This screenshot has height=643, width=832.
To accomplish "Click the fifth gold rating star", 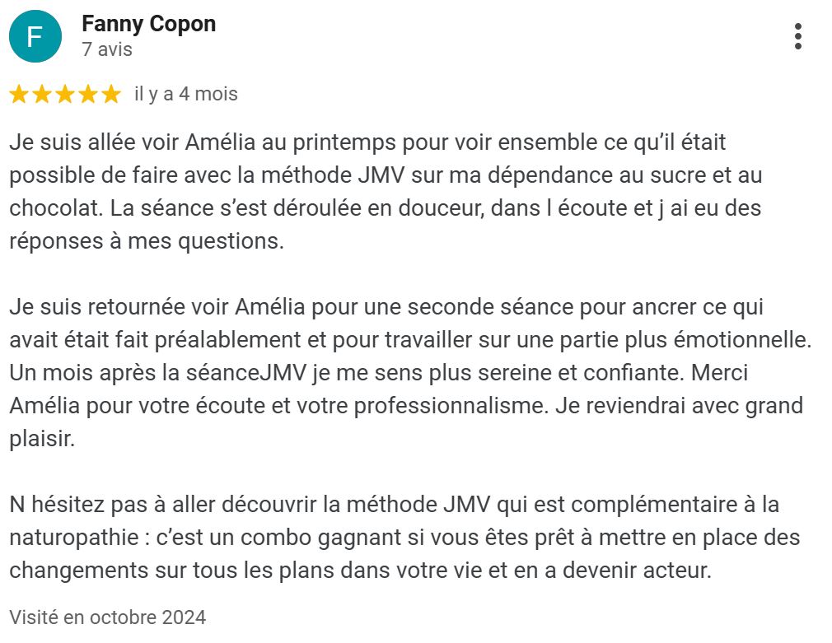I will tap(111, 95).
